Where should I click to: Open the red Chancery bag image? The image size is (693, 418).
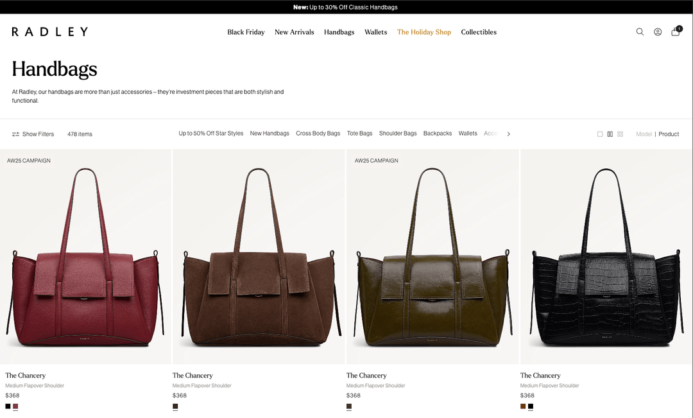pyautogui.click(x=85, y=257)
